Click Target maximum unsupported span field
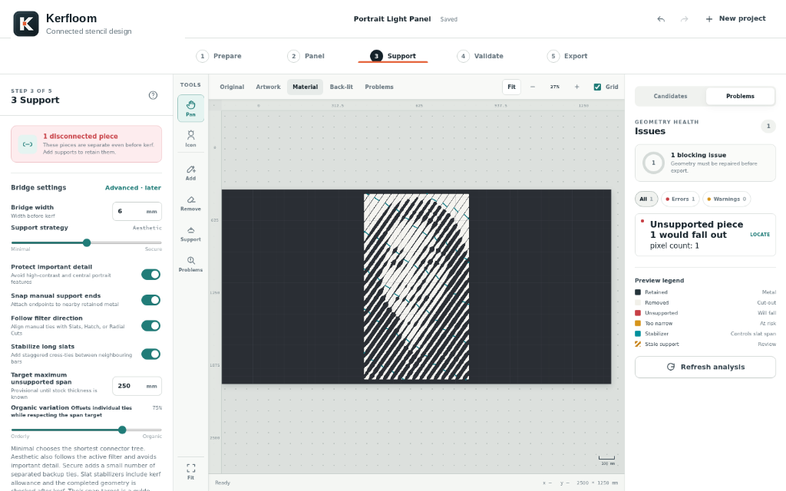This screenshot has height=491, width=786. pos(137,386)
